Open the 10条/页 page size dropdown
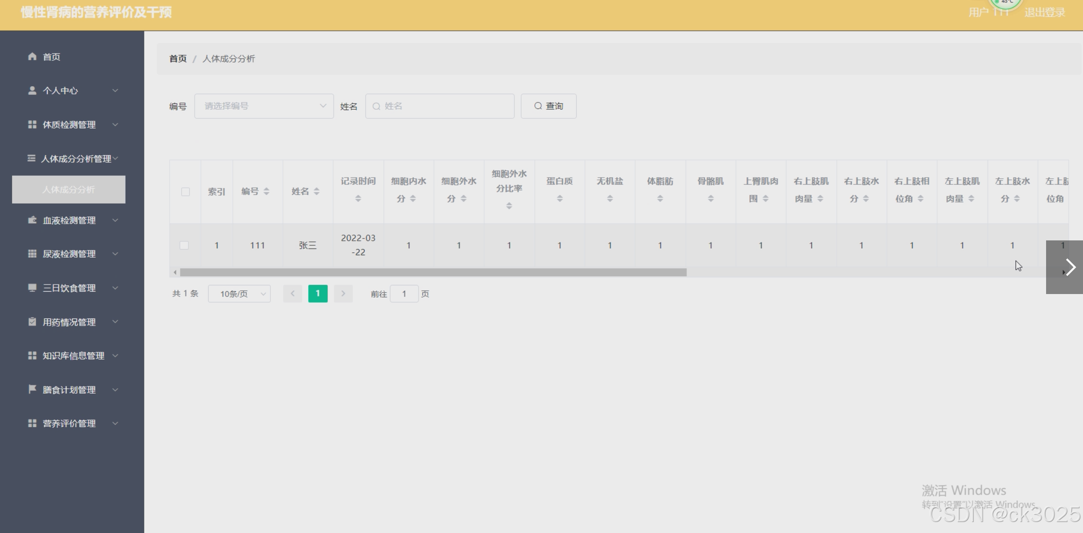1083x533 pixels. pos(239,294)
